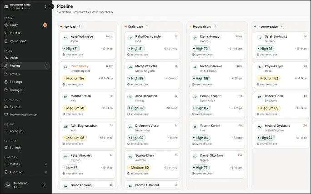Click the external arrow next to Metrics
The height and width of the screenshot is (194, 311).
[x=46, y=164]
